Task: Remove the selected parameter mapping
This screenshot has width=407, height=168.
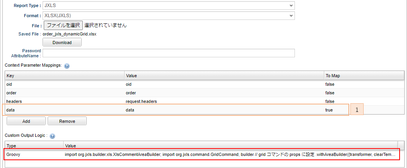Action: [67, 121]
